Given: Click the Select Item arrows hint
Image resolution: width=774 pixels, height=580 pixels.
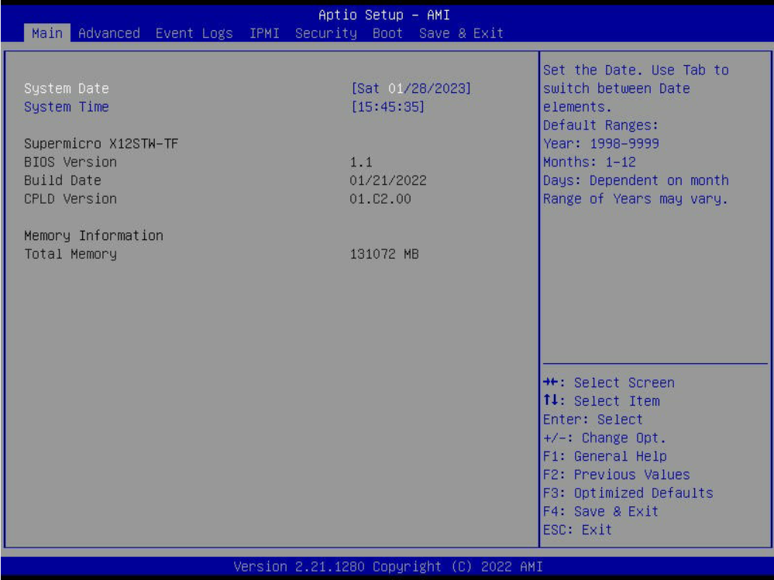Looking at the screenshot, I should 601,400.
